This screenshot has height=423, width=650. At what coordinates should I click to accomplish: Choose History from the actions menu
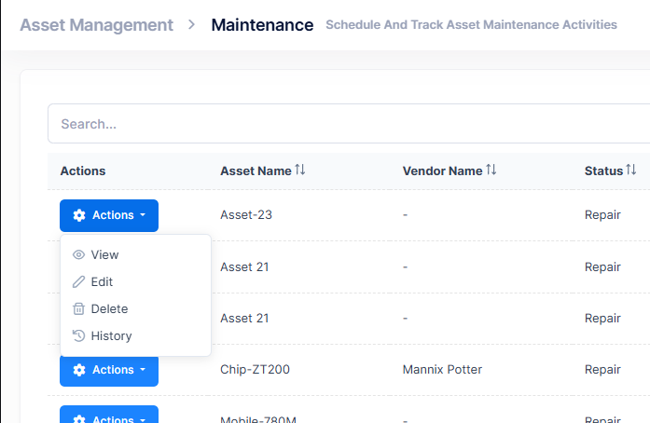135,335
